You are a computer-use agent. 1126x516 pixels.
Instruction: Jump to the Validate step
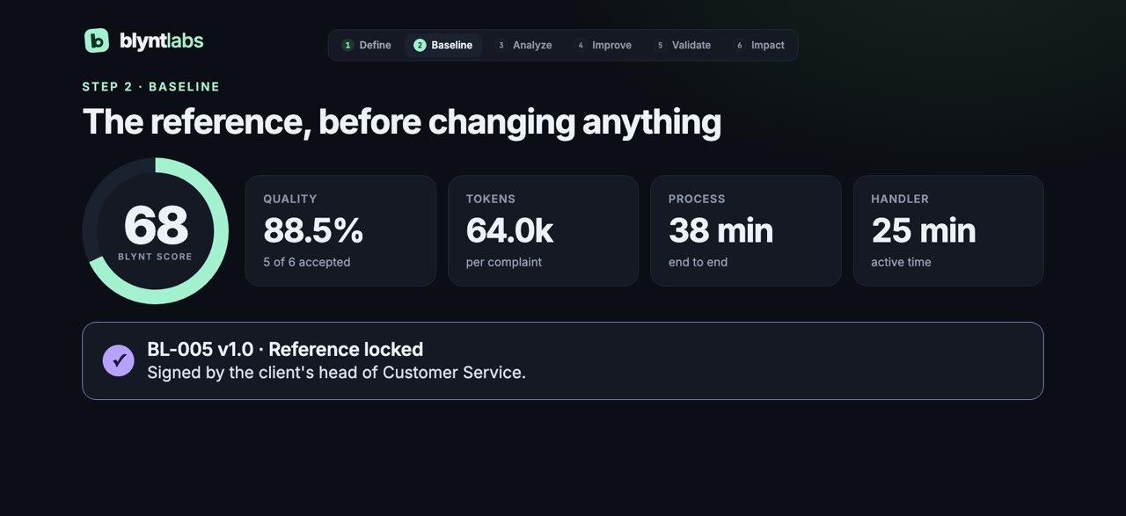pyautogui.click(x=683, y=45)
